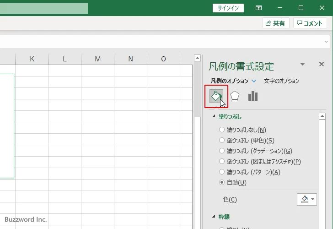Maximize the Excel window
This screenshot has width=333, height=229.
(301, 8)
